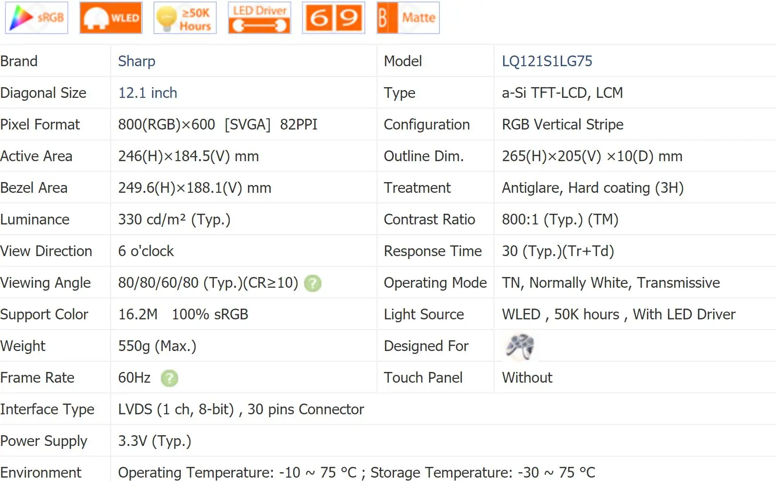Click the Environment row label

coord(41,472)
